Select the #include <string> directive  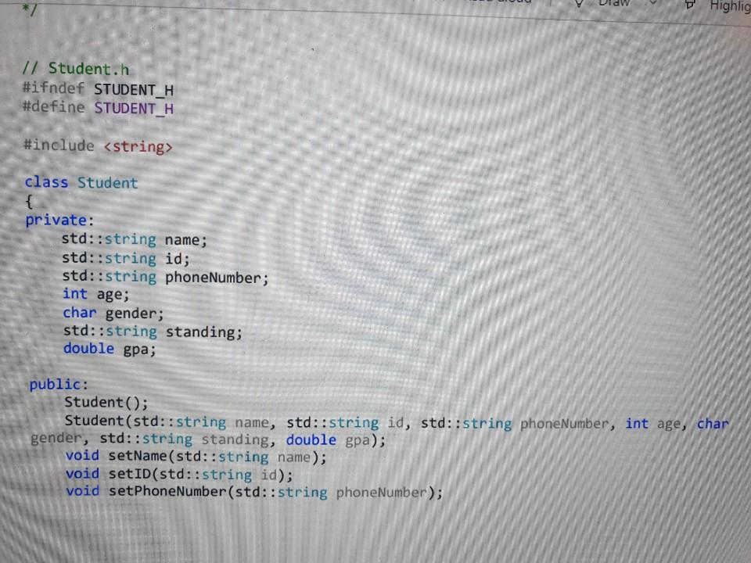[98, 146]
